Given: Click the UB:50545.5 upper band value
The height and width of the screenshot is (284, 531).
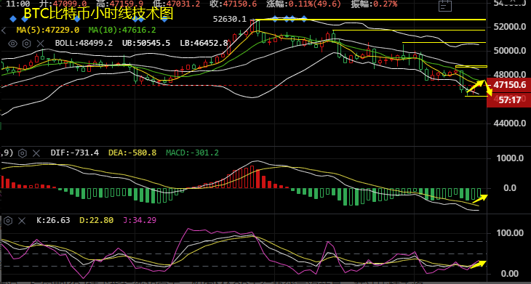Looking at the screenshot, I should [146, 43].
